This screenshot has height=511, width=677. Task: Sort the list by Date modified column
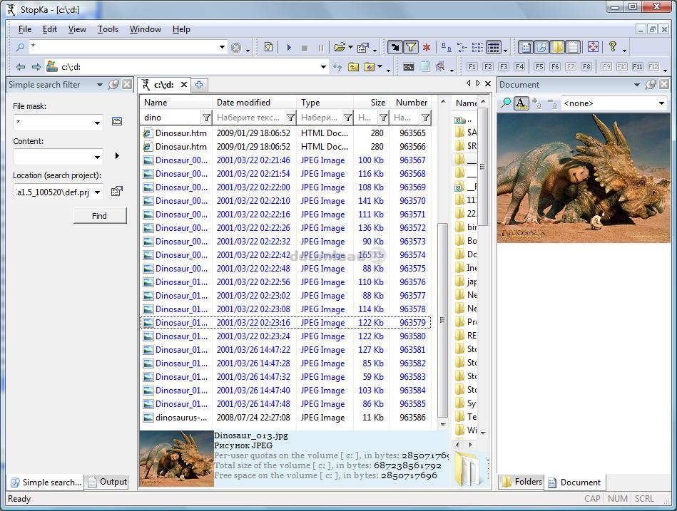(243, 102)
